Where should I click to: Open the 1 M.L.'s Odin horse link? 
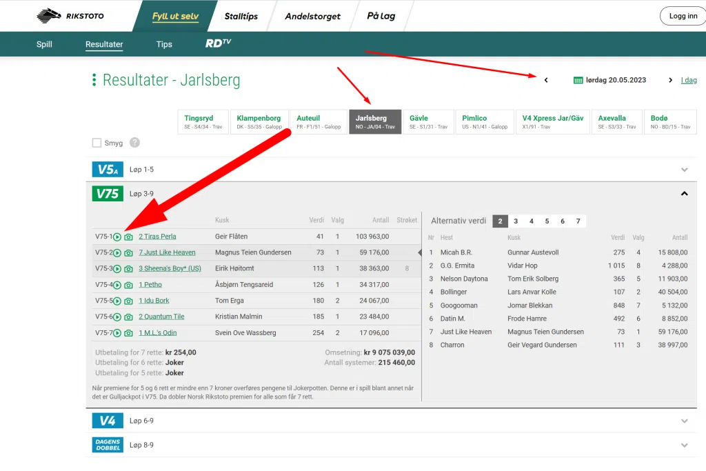point(158,333)
